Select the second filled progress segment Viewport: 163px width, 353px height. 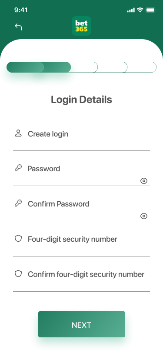(57, 67)
